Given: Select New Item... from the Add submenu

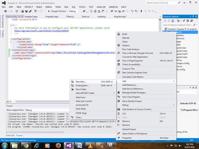Looking at the screenshot, I should tap(81, 82).
